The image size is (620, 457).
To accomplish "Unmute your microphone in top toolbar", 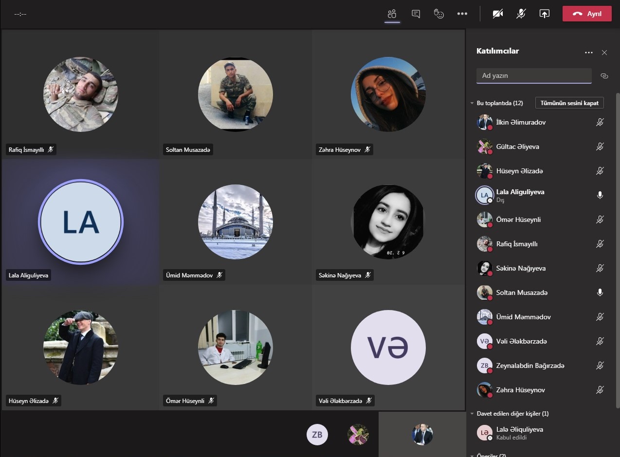I will coord(521,14).
